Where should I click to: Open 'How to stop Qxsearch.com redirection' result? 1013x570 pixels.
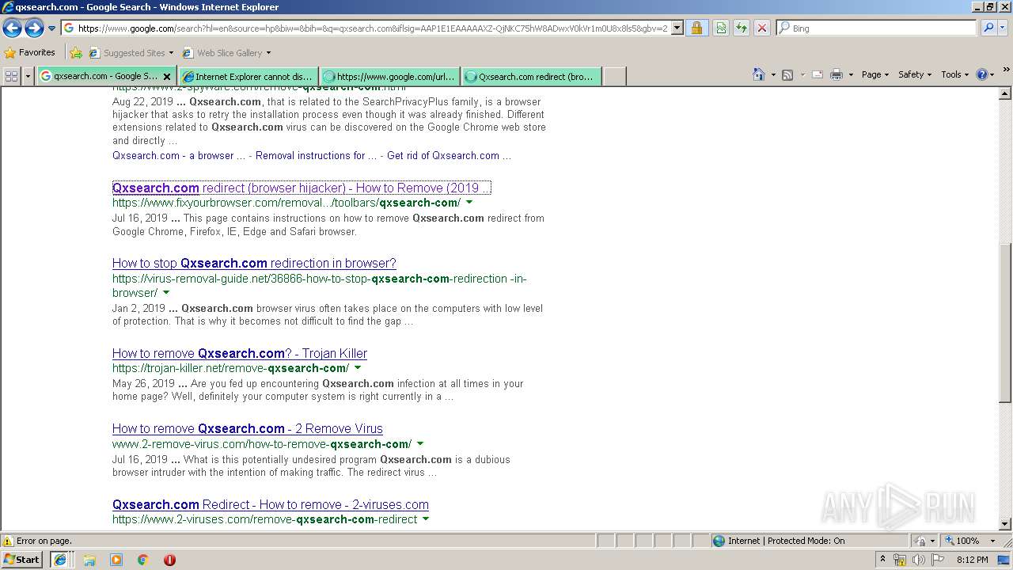[x=254, y=263]
